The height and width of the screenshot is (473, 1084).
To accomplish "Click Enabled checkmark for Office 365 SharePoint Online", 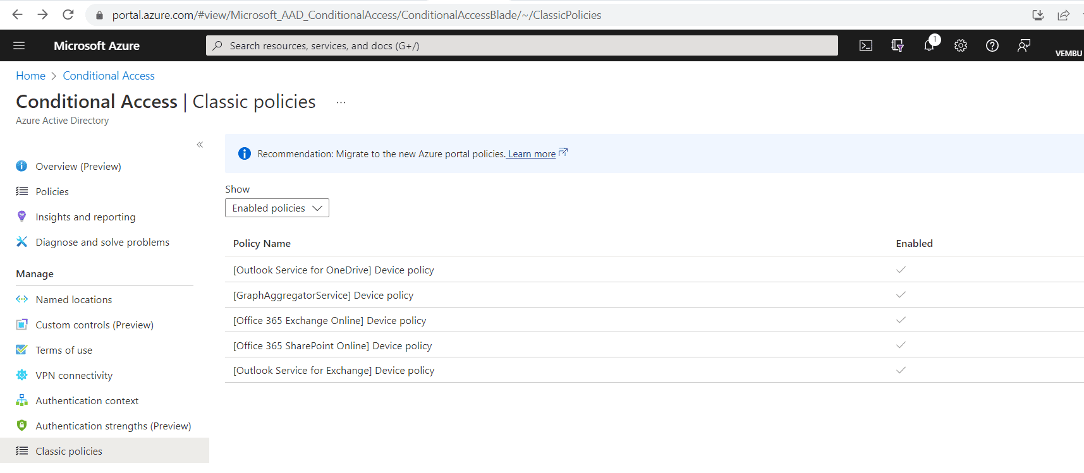I will point(901,345).
